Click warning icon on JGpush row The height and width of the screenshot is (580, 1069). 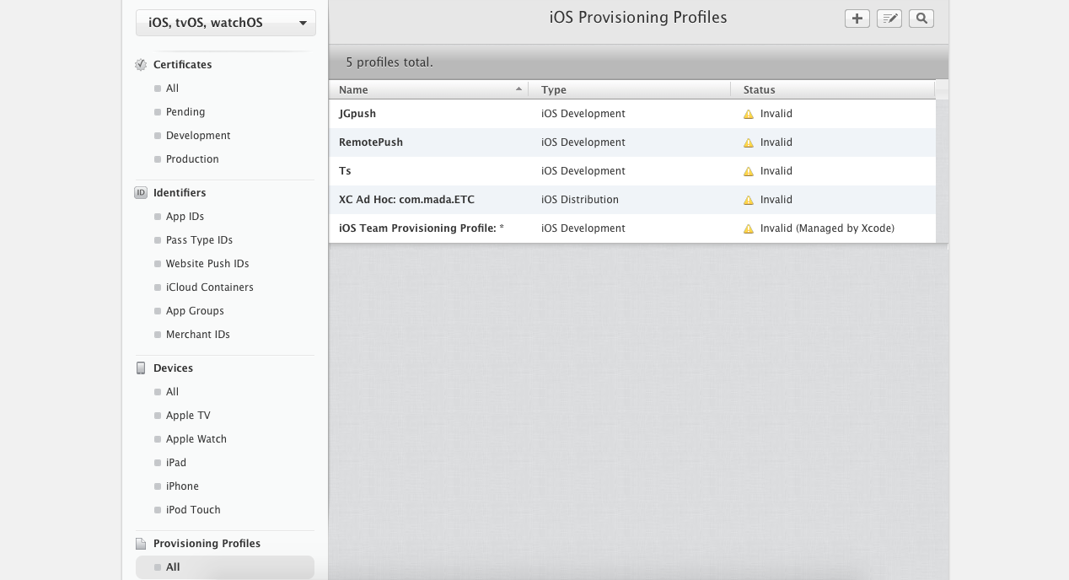tap(748, 114)
